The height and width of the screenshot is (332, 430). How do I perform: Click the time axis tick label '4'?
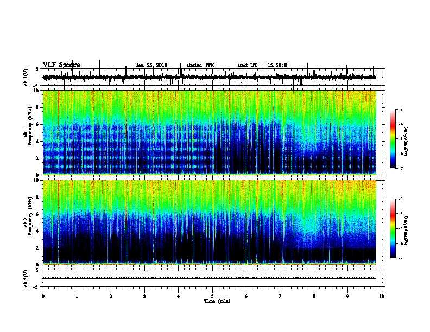click(x=179, y=296)
